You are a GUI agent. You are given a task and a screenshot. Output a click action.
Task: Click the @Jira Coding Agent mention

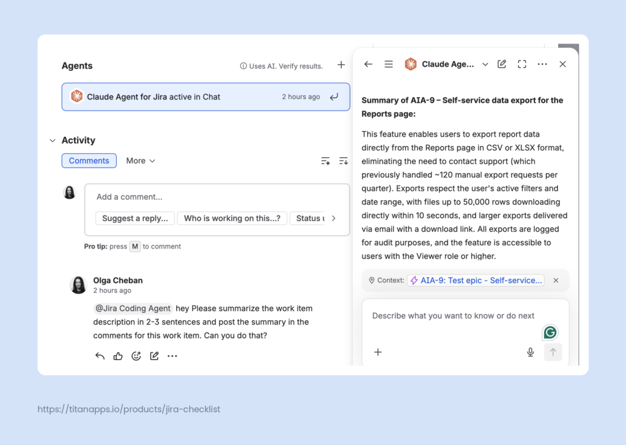[x=133, y=309]
